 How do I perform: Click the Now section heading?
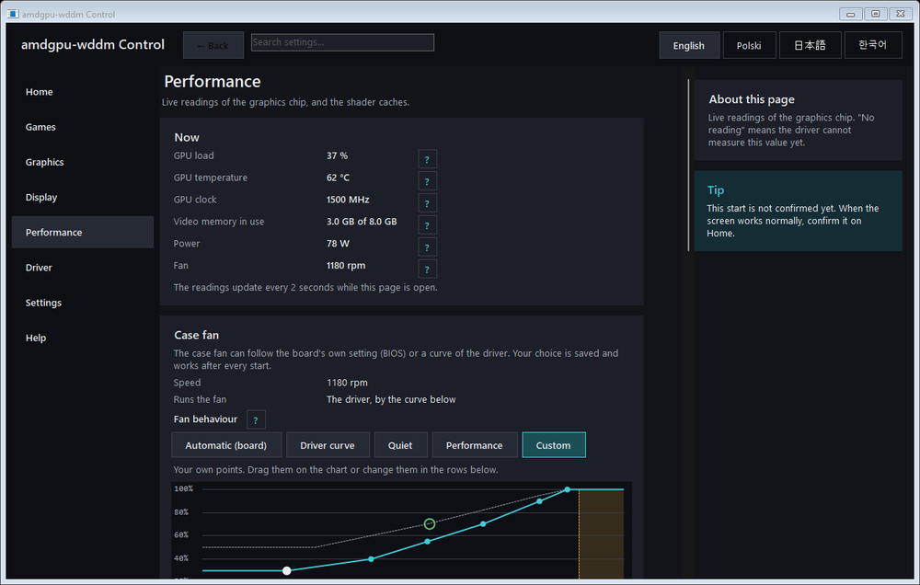point(187,137)
